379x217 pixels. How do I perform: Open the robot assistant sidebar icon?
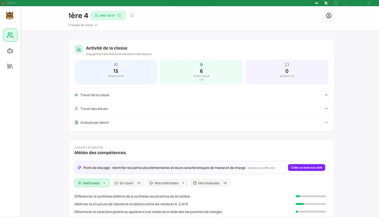point(10,51)
